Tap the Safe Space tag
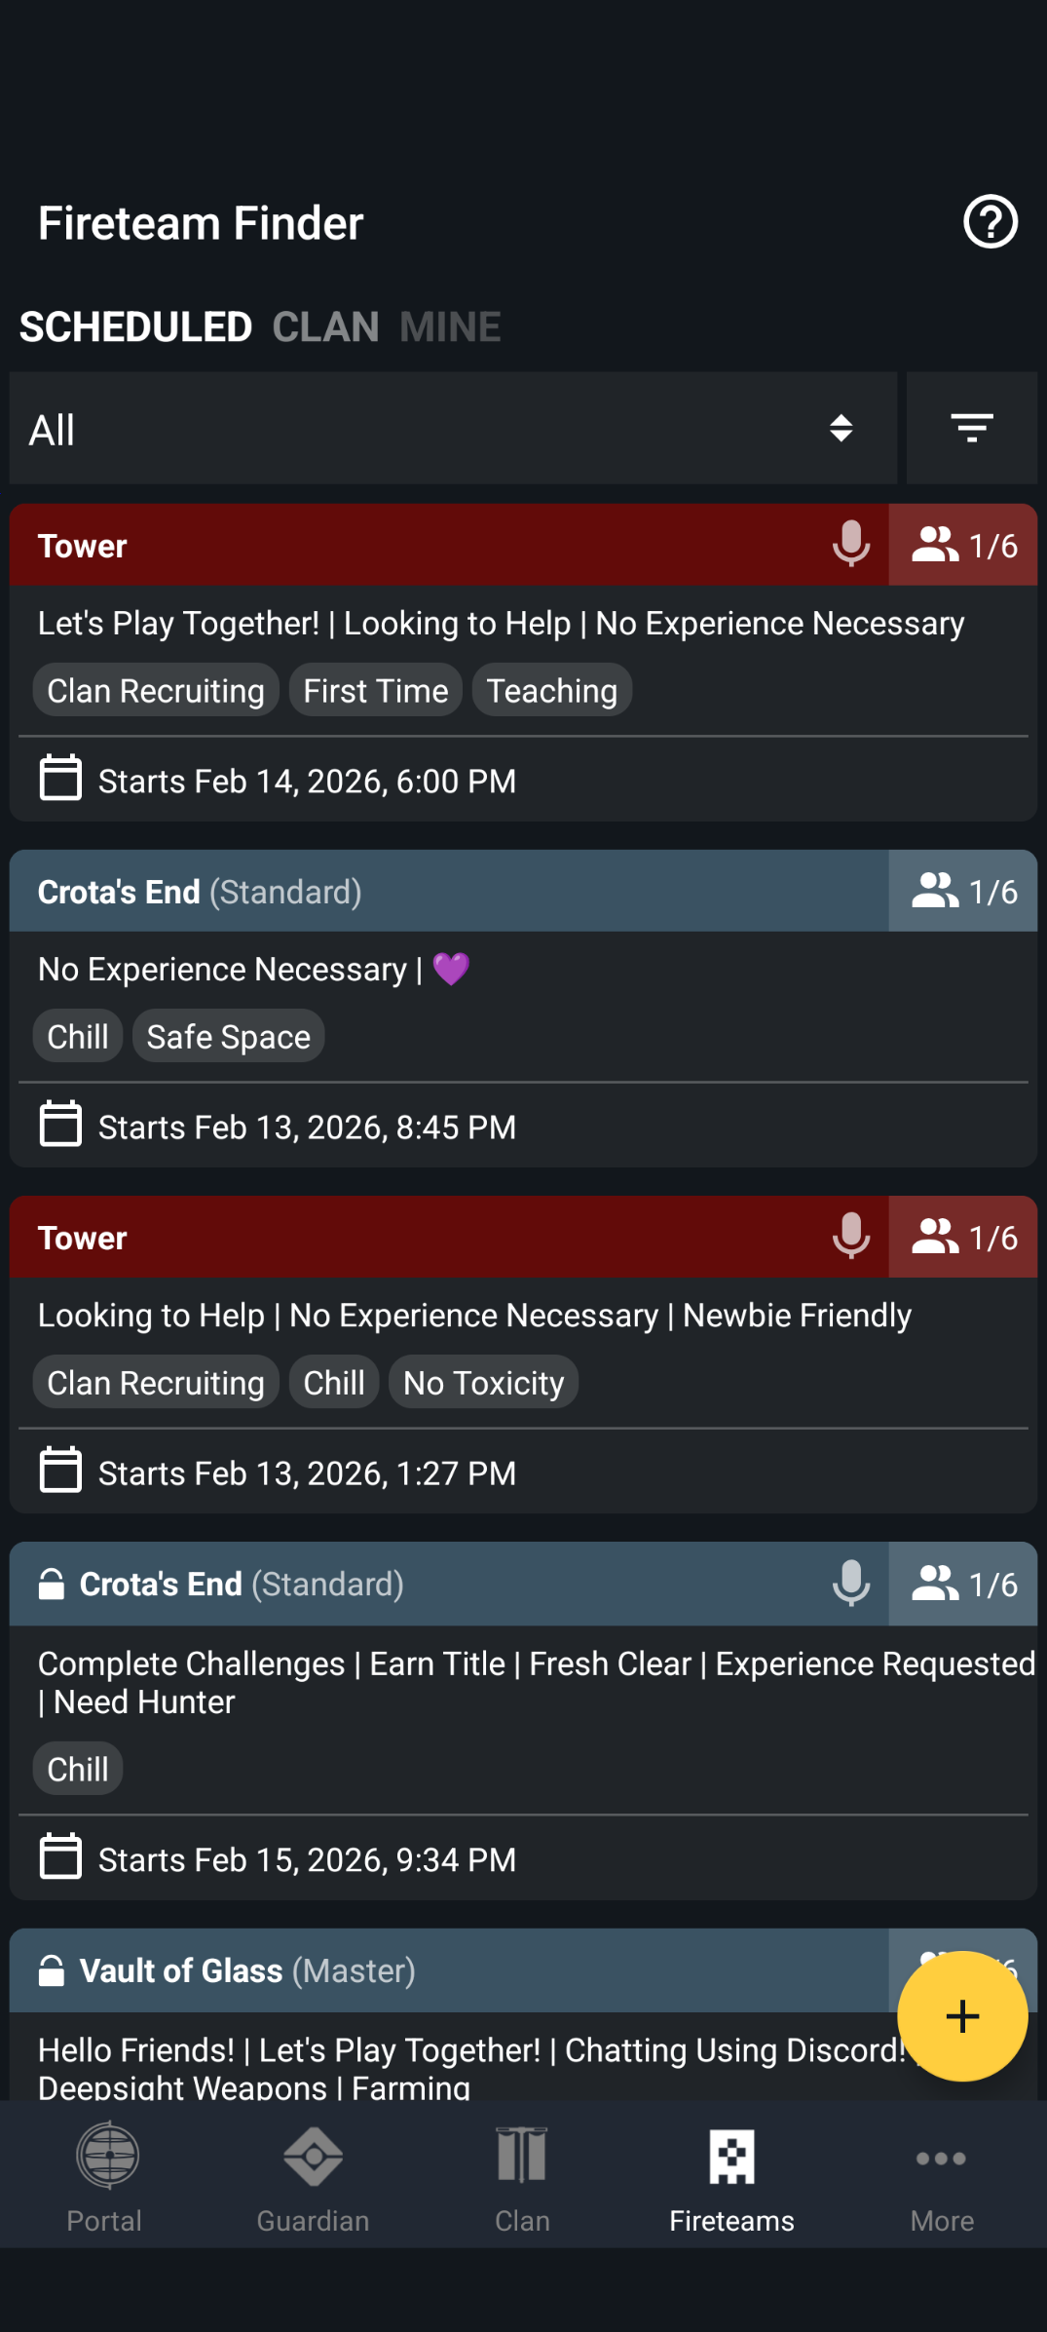Viewport: 1047px width, 2332px height. [228, 1037]
